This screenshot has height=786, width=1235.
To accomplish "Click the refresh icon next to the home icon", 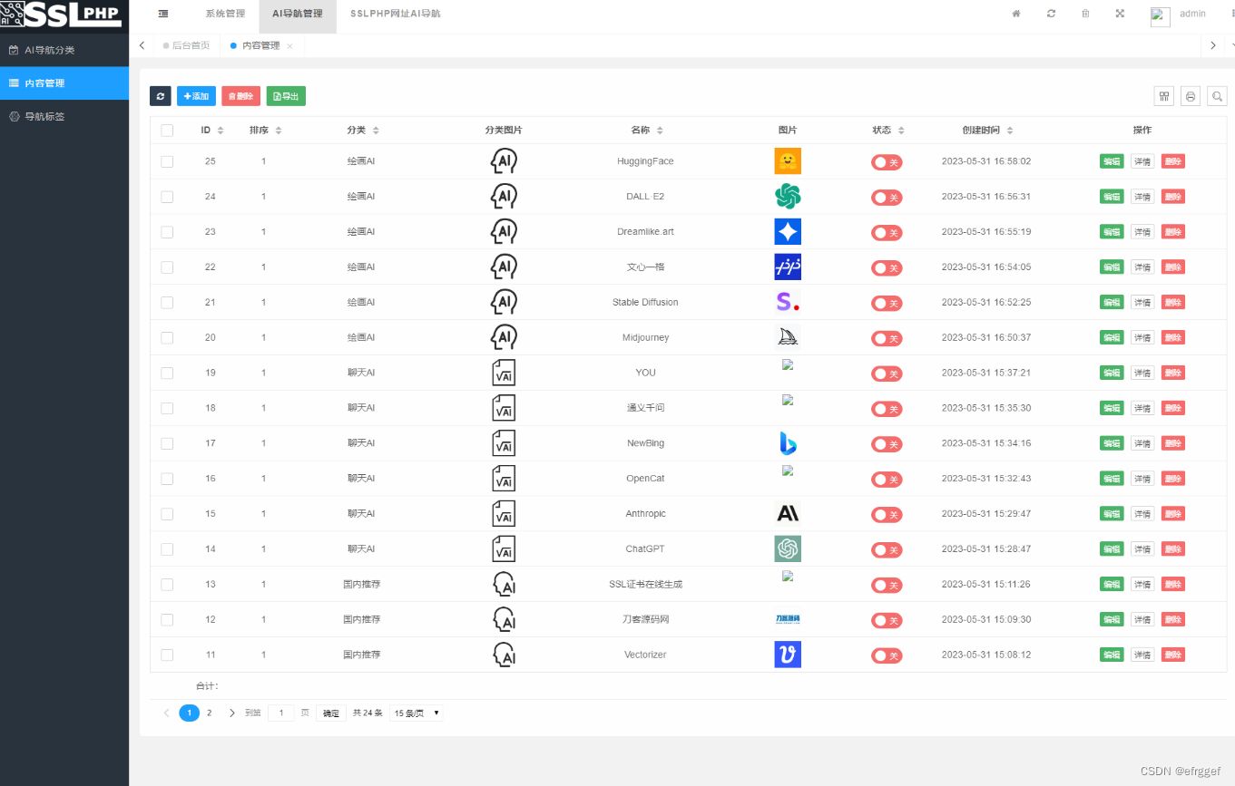I will [1050, 14].
